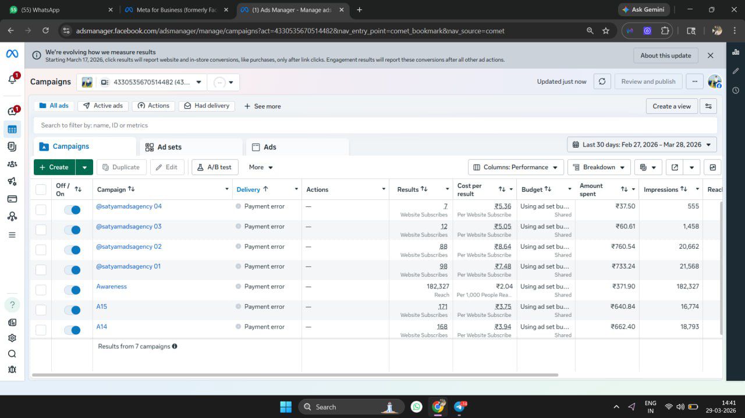This screenshot has height=418, width=745.
Task: Open the Last 30 days date range picker
Action: [x=641, y=145]
